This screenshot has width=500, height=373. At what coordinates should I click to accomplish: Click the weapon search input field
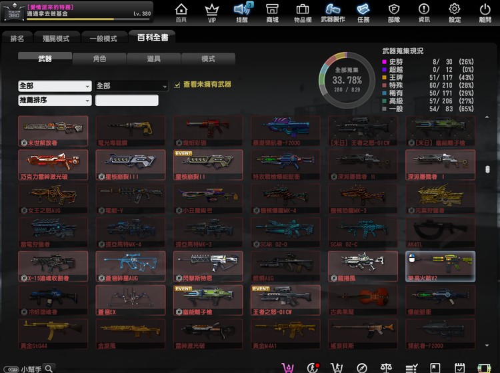[127, 101]
